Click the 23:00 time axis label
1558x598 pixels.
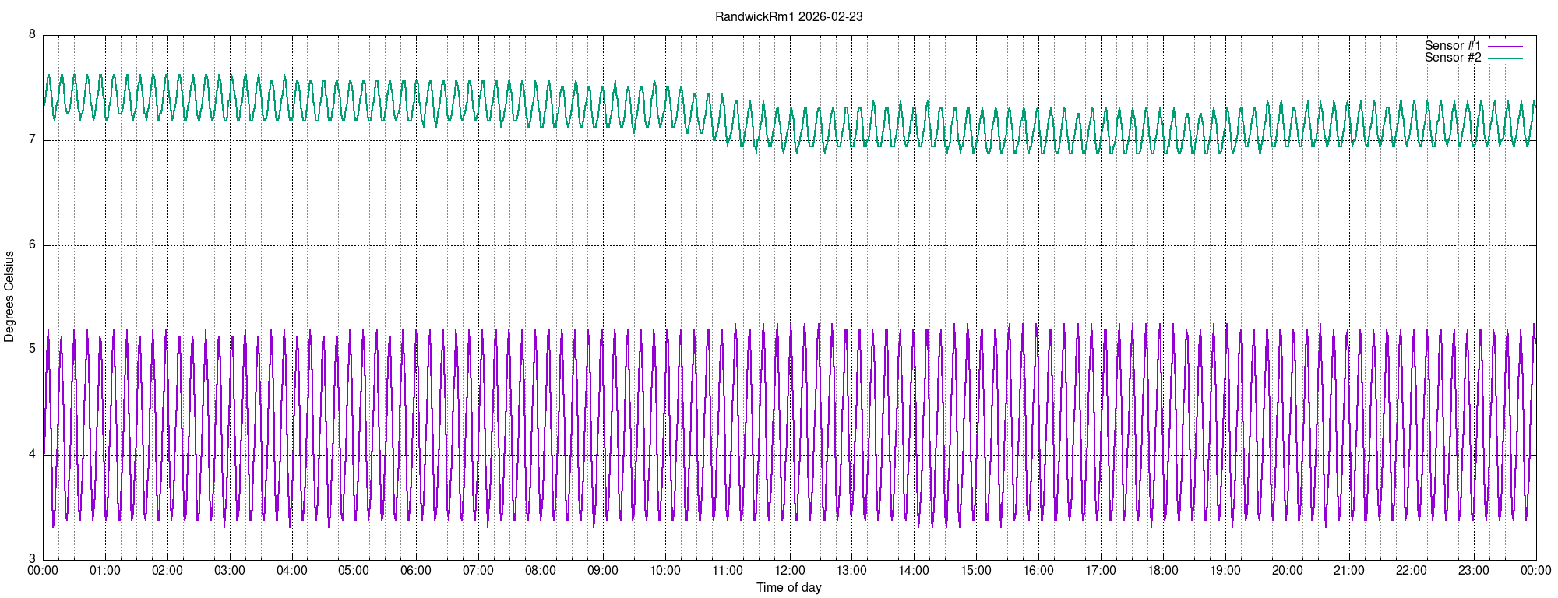[1474, 571]
